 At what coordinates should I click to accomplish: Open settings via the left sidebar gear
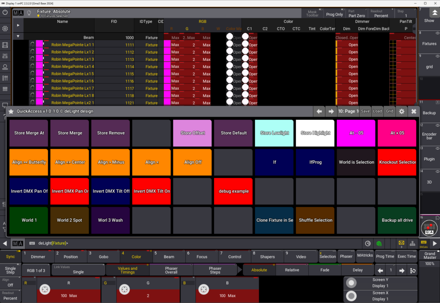pyautogui.click(x=5, y=29)
